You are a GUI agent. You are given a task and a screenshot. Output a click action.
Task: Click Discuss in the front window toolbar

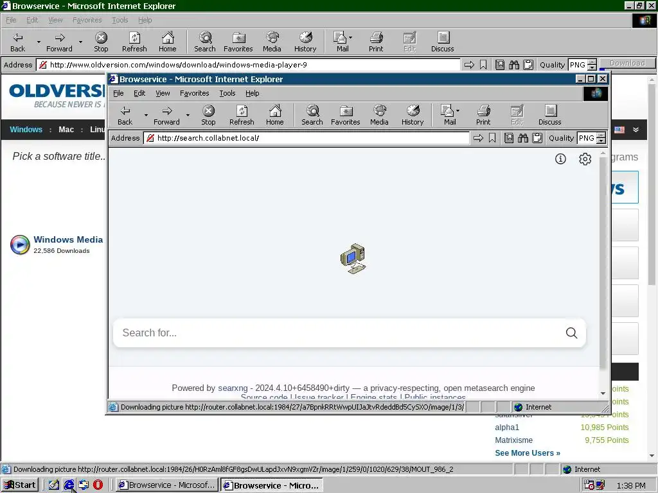[x=550, y=116]
